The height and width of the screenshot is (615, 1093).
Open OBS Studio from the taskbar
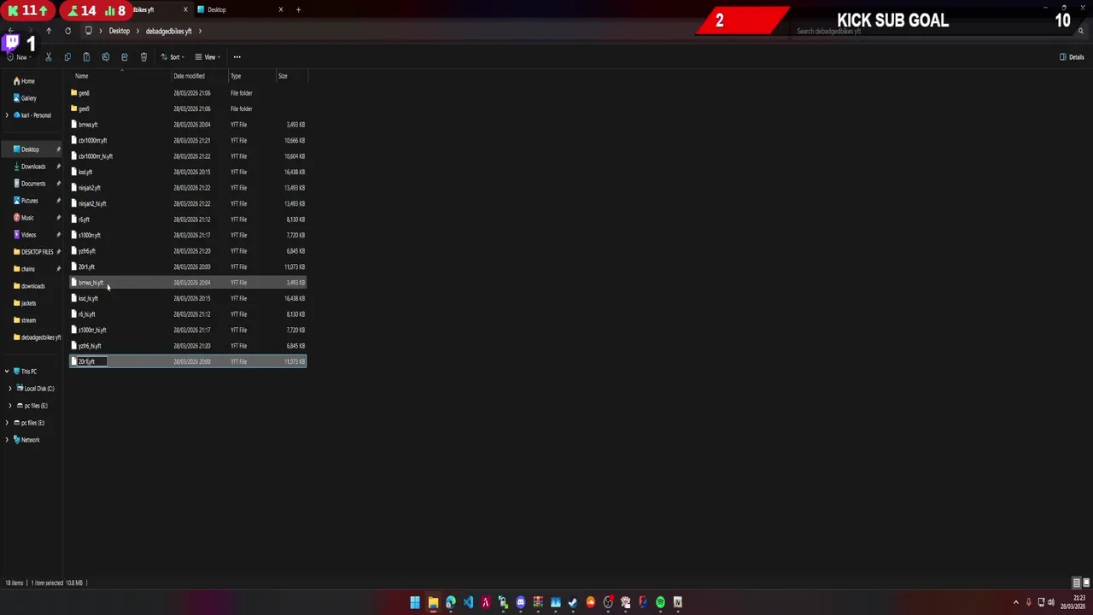[608, 602]
